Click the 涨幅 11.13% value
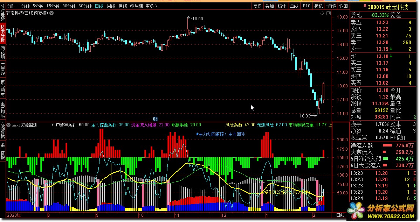 pos(380,103)
